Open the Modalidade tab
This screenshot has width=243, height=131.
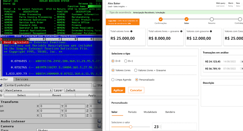[x=150, y=112]
